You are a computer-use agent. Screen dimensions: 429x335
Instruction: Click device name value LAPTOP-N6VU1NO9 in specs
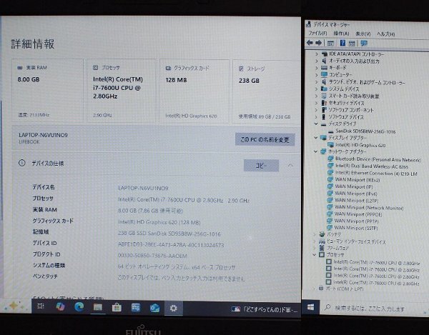(x=143, y=188)
